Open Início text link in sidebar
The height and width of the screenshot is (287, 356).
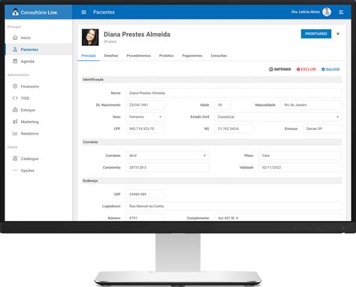(x=26, y=38)
